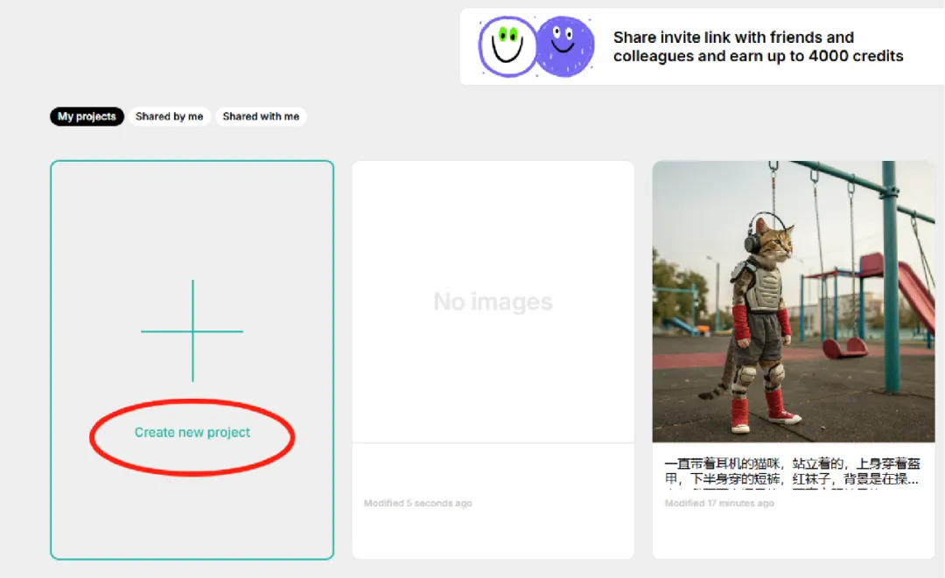945x578 pixels.
Task: Click the Chinese project description text
Action: pyautogui.click(x=792, y=471)
